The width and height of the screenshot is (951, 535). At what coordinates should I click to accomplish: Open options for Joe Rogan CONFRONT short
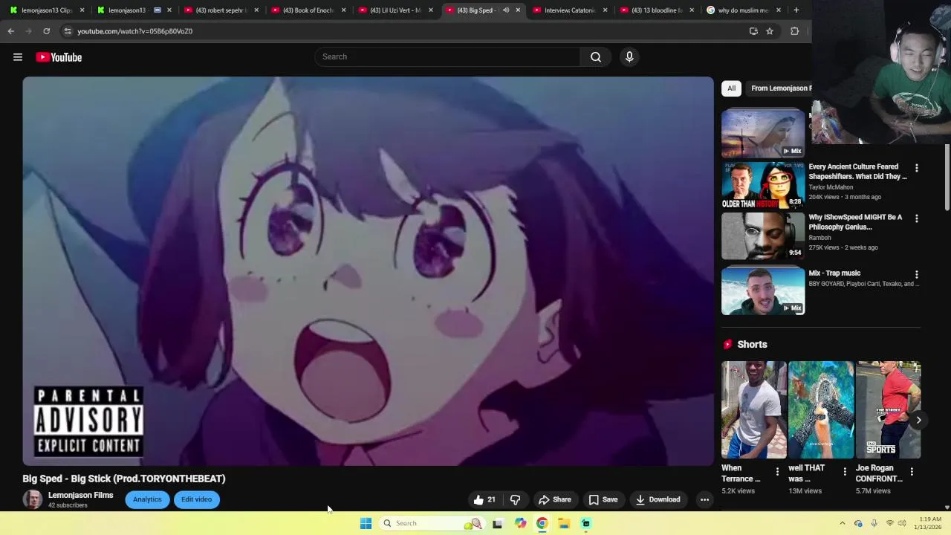(x=912, y=472)
